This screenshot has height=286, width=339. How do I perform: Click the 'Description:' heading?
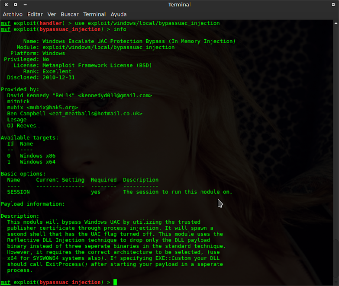coord(20,216)
